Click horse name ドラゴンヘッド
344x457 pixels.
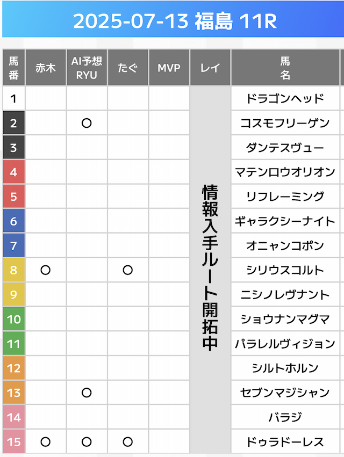285,99
